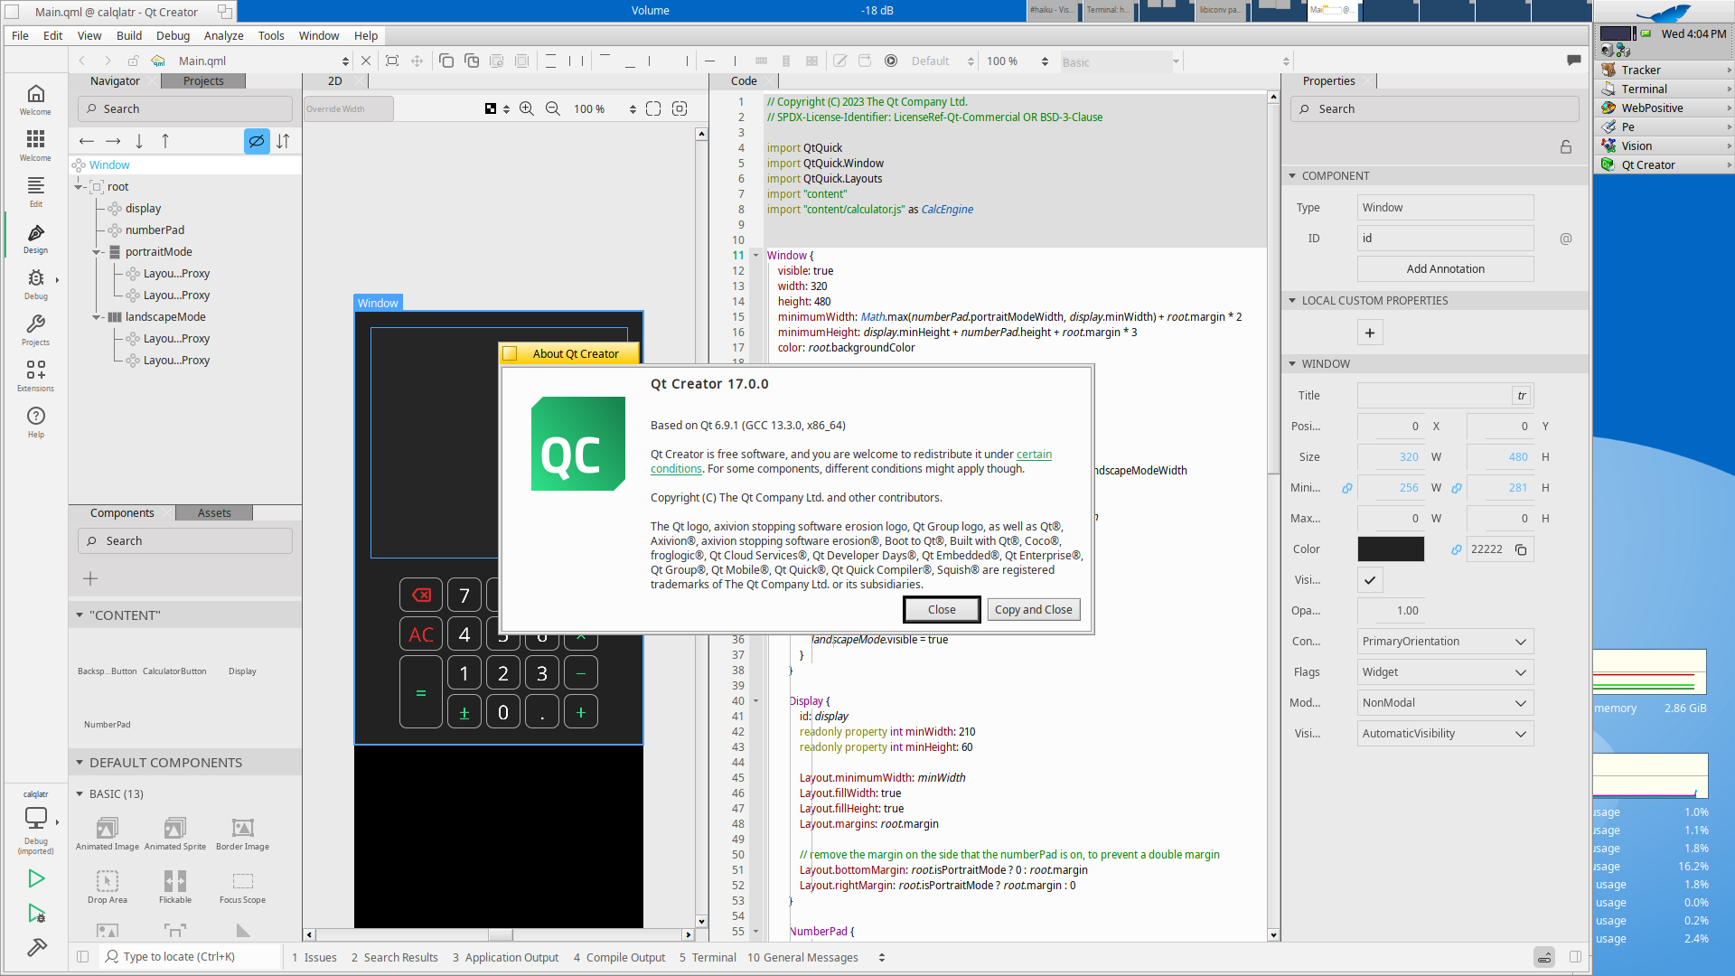This screenshot has height=976, width=1735.
Task: Toggle the checkbox in About Qt Creator title
Action: coord(510,353)
